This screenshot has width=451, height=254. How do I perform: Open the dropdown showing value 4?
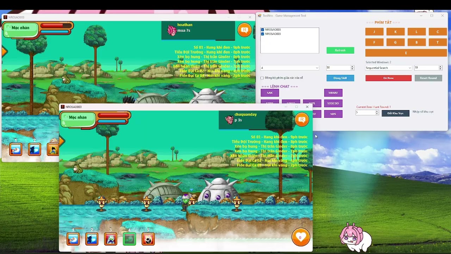pos(290,68)
